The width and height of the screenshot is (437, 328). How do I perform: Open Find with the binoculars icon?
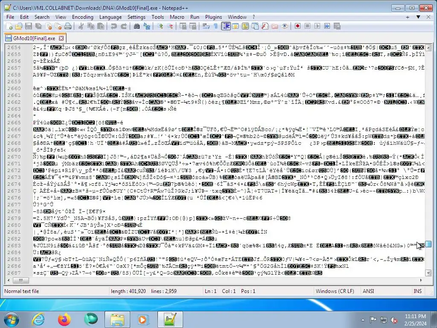137,26
